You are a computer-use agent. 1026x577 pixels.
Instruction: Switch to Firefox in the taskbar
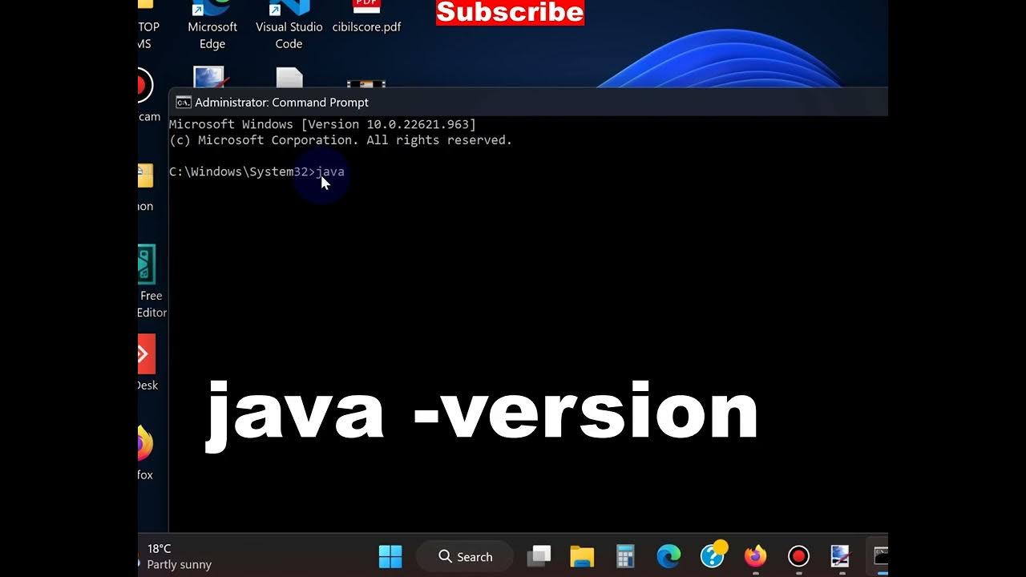755,556
